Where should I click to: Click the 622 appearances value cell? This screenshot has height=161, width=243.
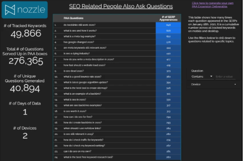168,36
